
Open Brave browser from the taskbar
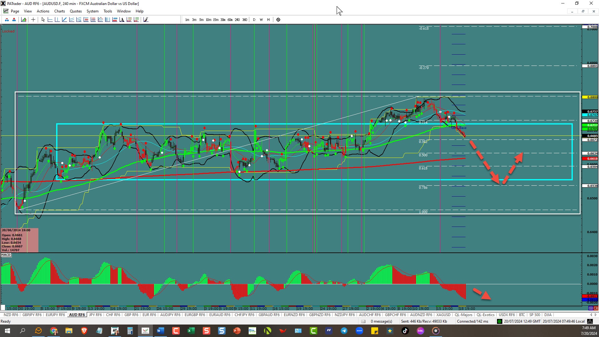(x=84, y=331)
